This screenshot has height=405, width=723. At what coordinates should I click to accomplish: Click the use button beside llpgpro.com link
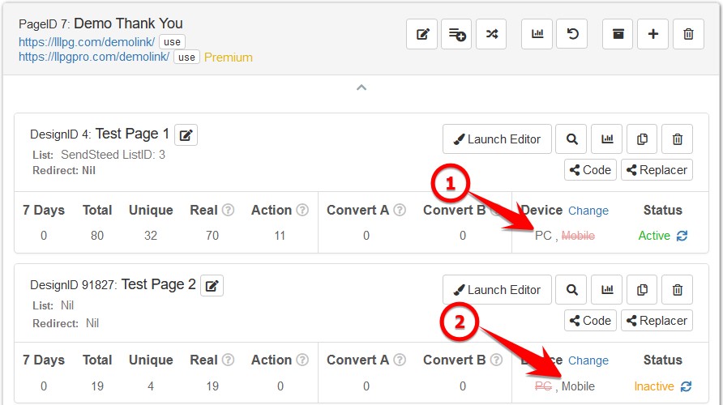click(x=186, y=58)
